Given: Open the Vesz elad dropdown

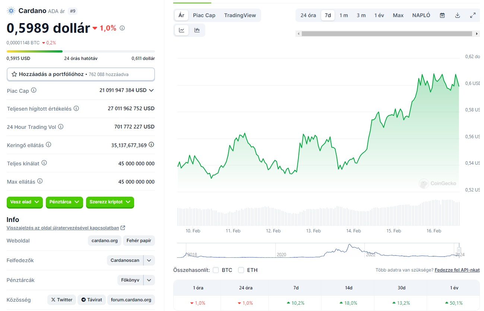Looking at the screenshot, I should pyautogui.click(x=25, y=202).
